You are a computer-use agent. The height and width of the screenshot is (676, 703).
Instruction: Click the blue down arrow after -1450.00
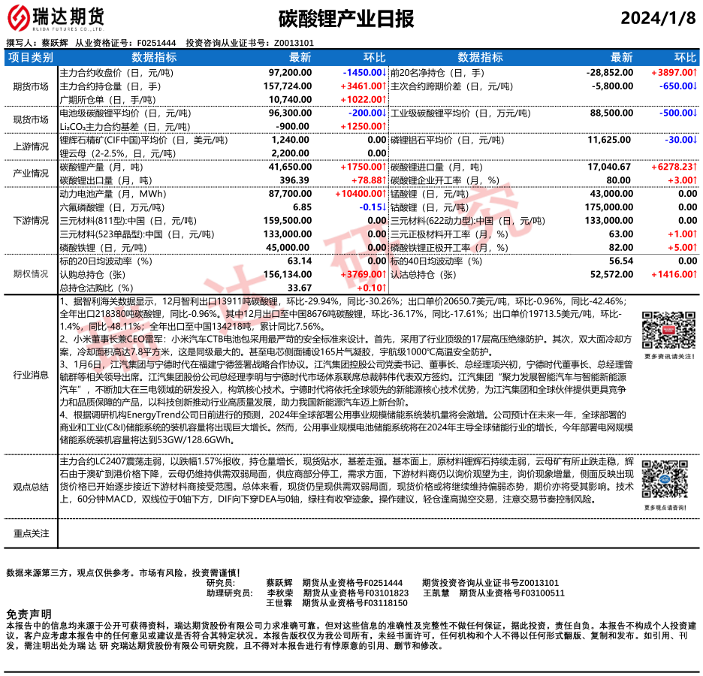[384, 72]
